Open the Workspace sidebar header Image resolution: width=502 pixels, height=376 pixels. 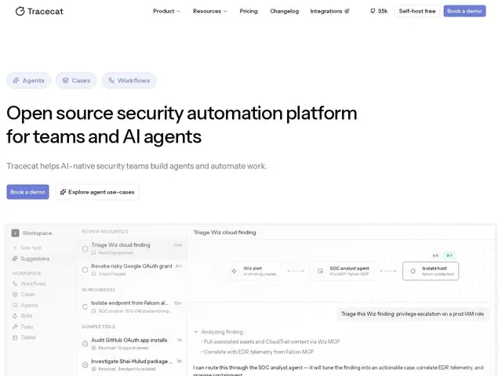coord(32,233)
